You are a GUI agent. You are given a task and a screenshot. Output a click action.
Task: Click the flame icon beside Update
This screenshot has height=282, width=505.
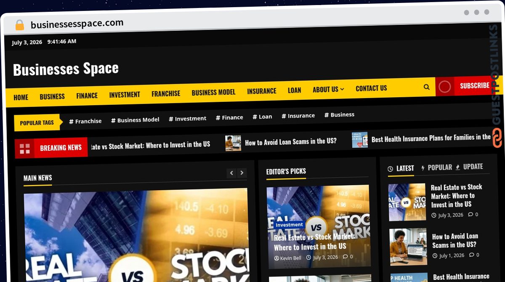pyautogui.click(x=458, y=167)
